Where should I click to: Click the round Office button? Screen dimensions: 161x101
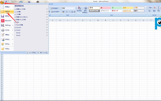2,2
